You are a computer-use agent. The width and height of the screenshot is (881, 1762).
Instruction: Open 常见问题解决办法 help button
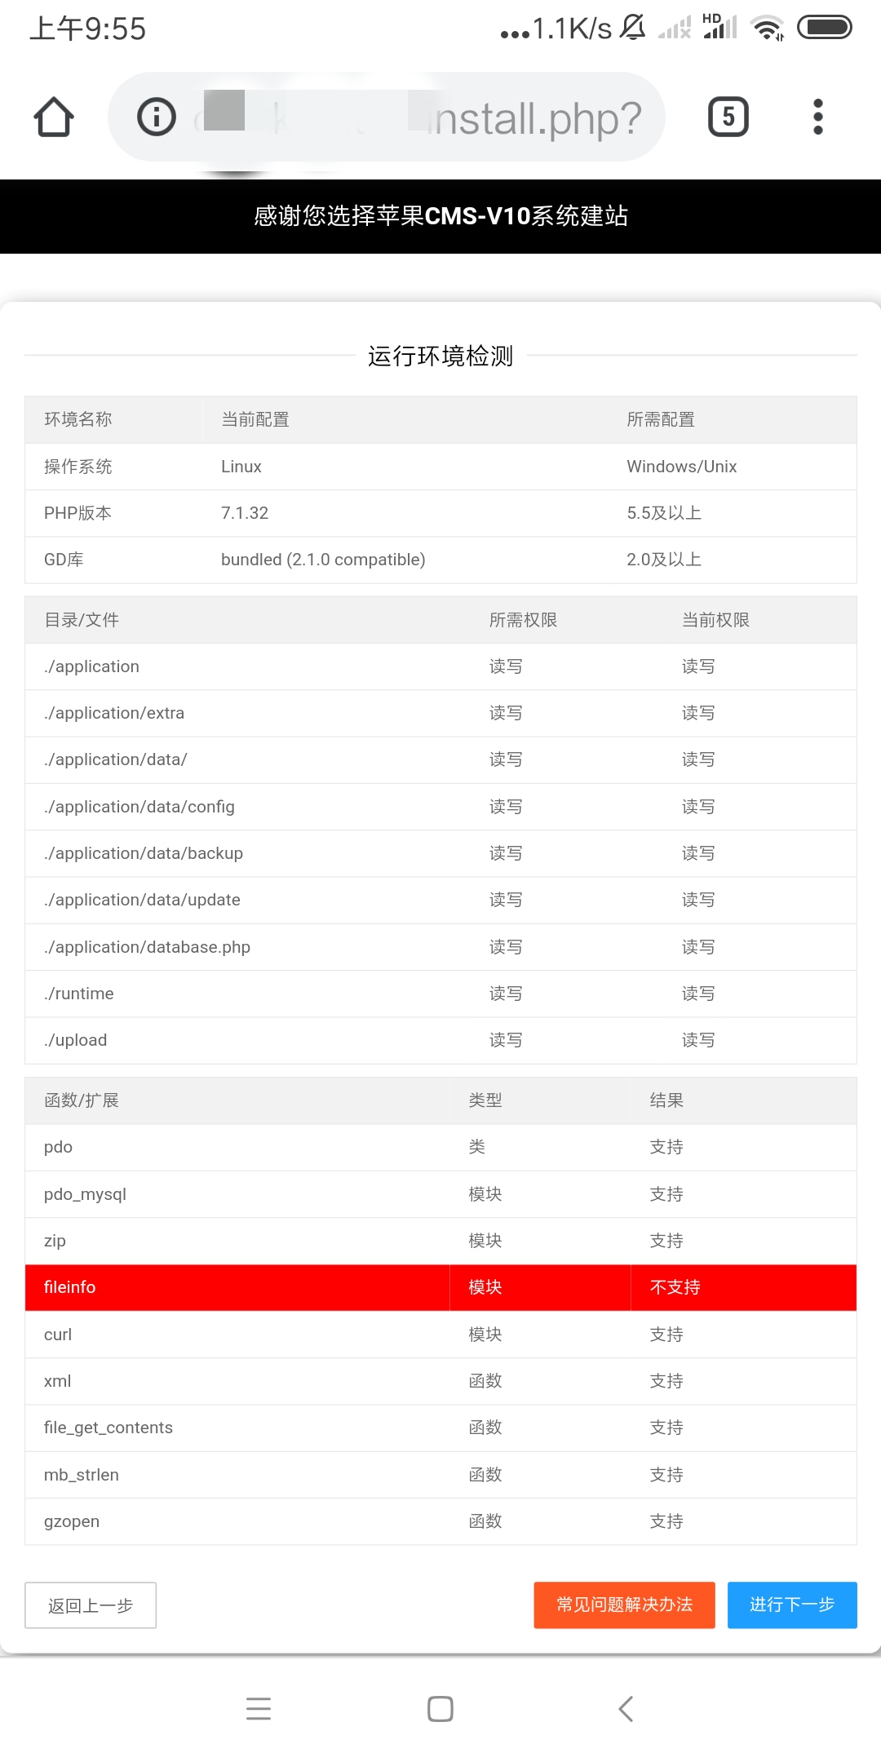tap(625, 1605)
